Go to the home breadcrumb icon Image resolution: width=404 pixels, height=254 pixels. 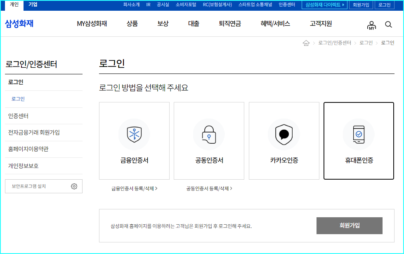306,43
